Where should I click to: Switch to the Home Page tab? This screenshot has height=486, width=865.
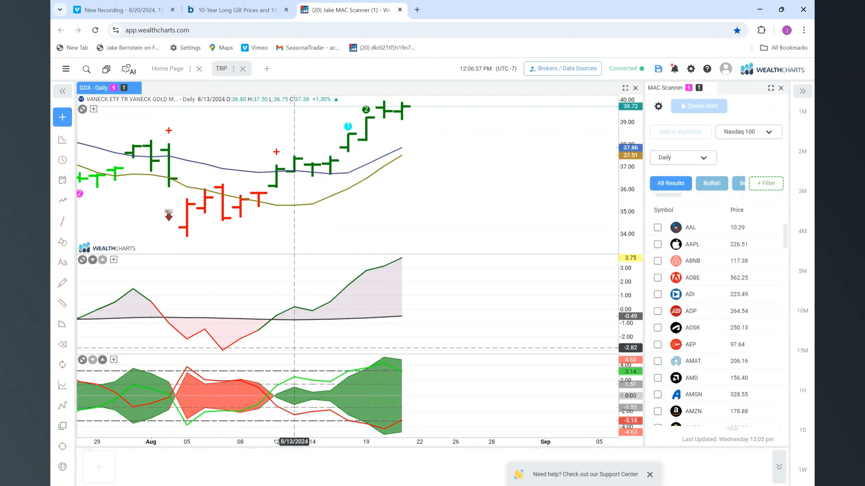pyautogui.click(x=167, y=69)
